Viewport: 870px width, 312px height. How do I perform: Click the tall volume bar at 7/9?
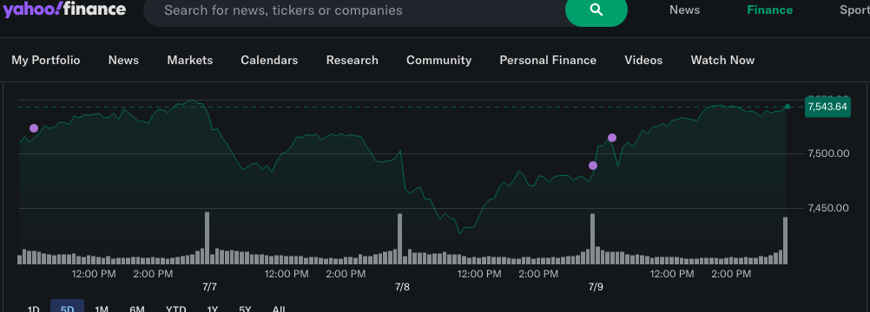click(592, 239)
